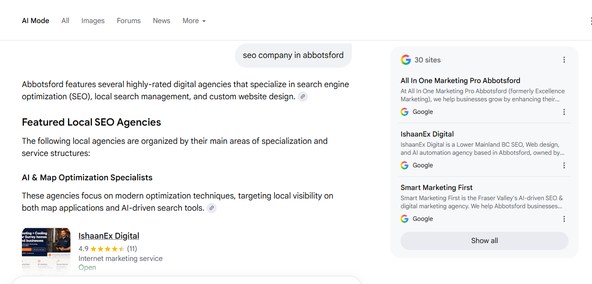
Task: Open IshaanEx Digital source in sidebar
Action: click(x=427, y=134)
